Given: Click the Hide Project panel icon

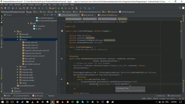Looking at the screenshot, I should pyautogui.click(x=55, y=15).
